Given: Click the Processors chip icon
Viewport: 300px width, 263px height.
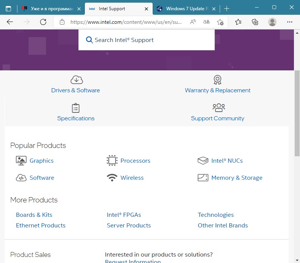Looking at the screenshot, I should [112, 160].
